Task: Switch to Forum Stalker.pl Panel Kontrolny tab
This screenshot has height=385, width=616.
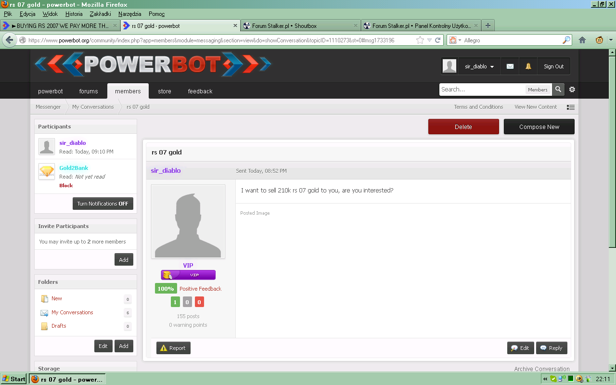Action: pyautogui.click(x=422, y=26)
